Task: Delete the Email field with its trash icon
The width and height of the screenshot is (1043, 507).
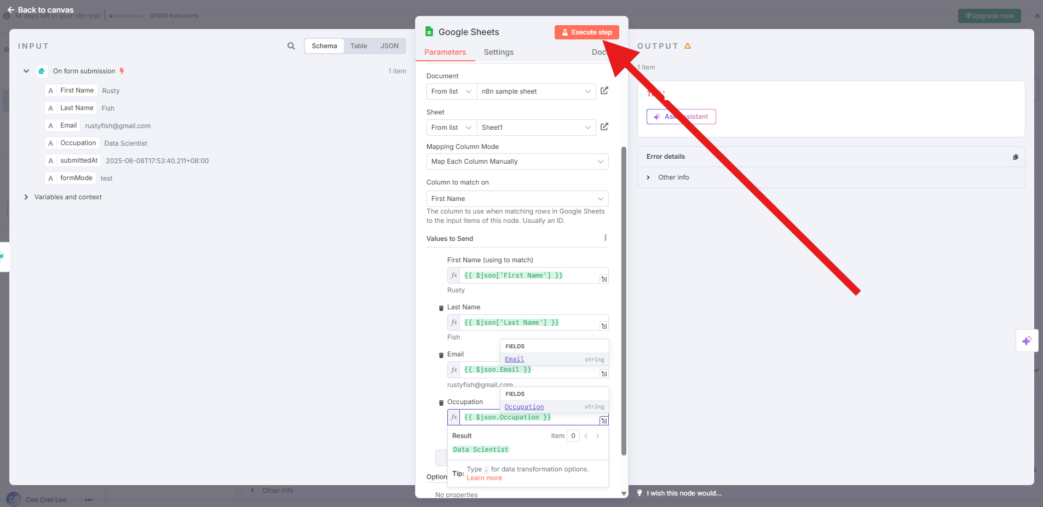Action: [x=442, y=355]
